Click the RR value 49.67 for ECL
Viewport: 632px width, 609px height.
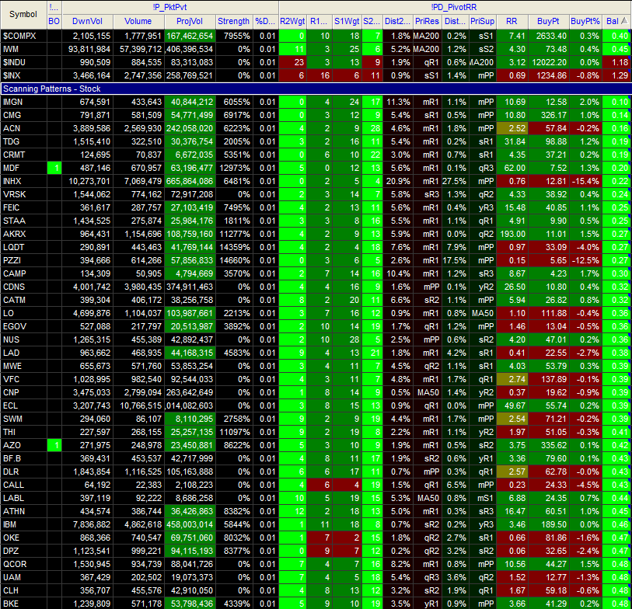coord(512,406)
